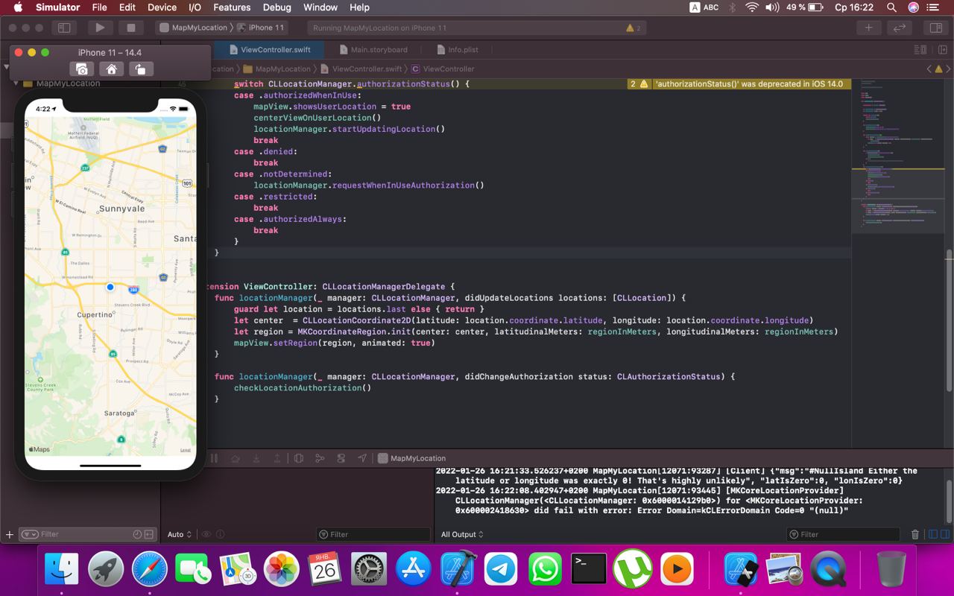Switch to the Main.storyboard tab
This screenshot has height=596, width=954.
(373, 50)
